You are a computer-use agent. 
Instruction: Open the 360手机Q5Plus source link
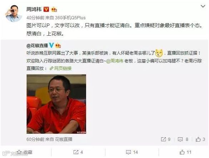point(70,18)
